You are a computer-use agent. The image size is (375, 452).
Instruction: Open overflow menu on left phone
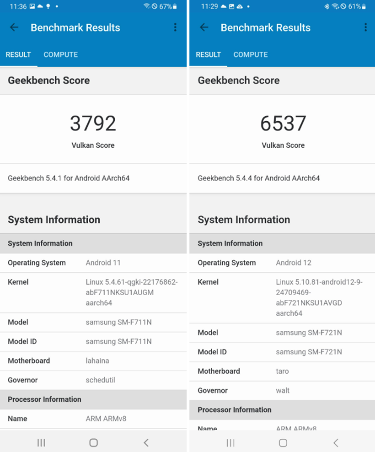[x=175, y=27]
